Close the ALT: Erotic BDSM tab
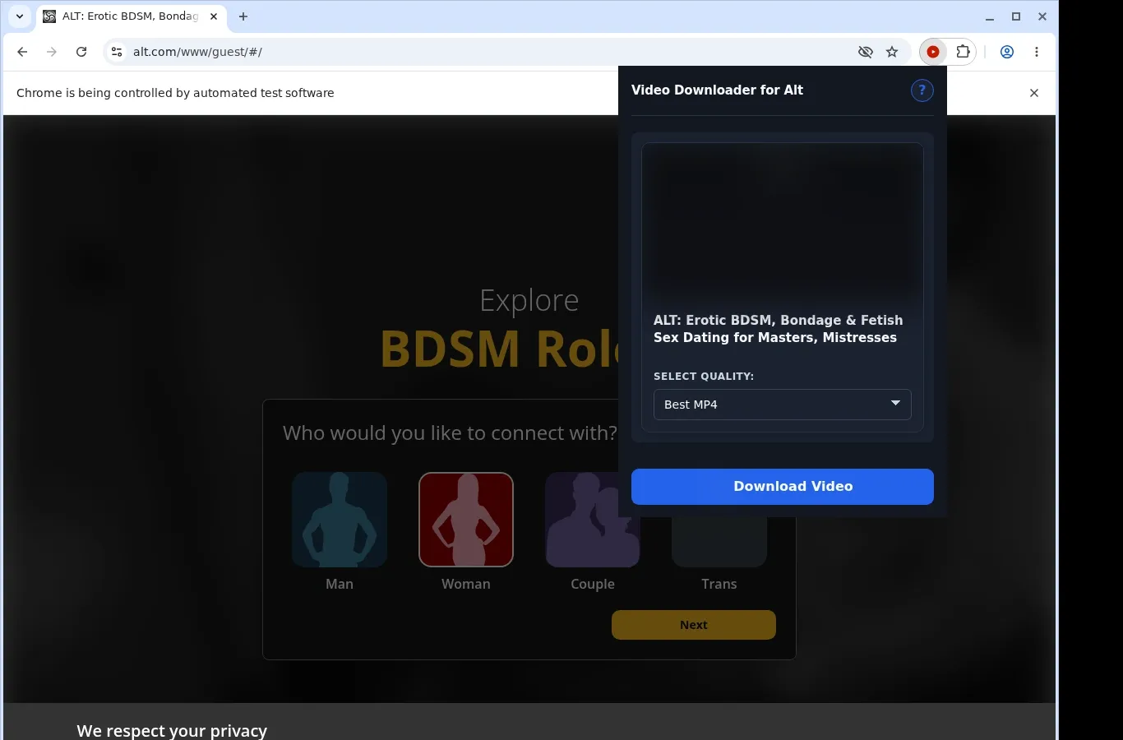Screen dimensions: 1123x740 coord(214,16)
